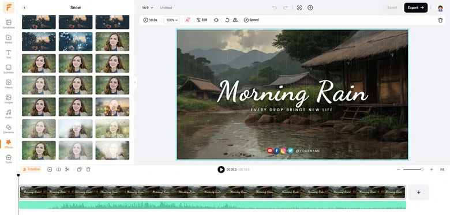Click the Export button
450x215 pixels.
click(x=416, y=7)
